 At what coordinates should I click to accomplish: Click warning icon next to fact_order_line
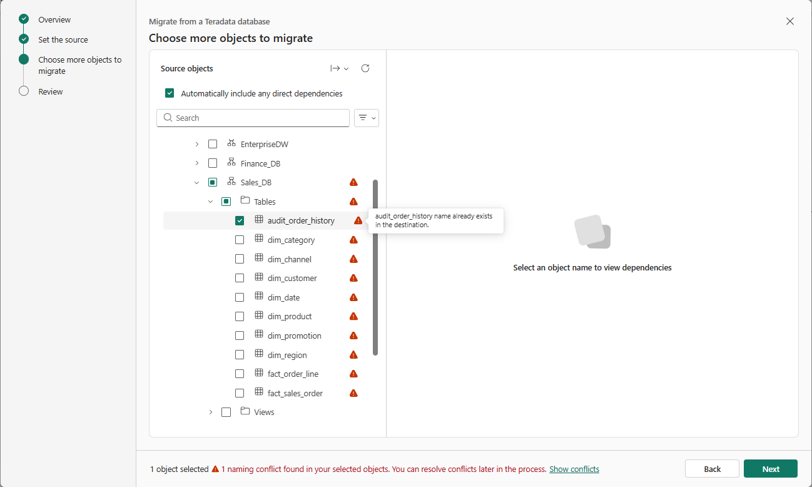pyautogui.click(x=353, y=374)
